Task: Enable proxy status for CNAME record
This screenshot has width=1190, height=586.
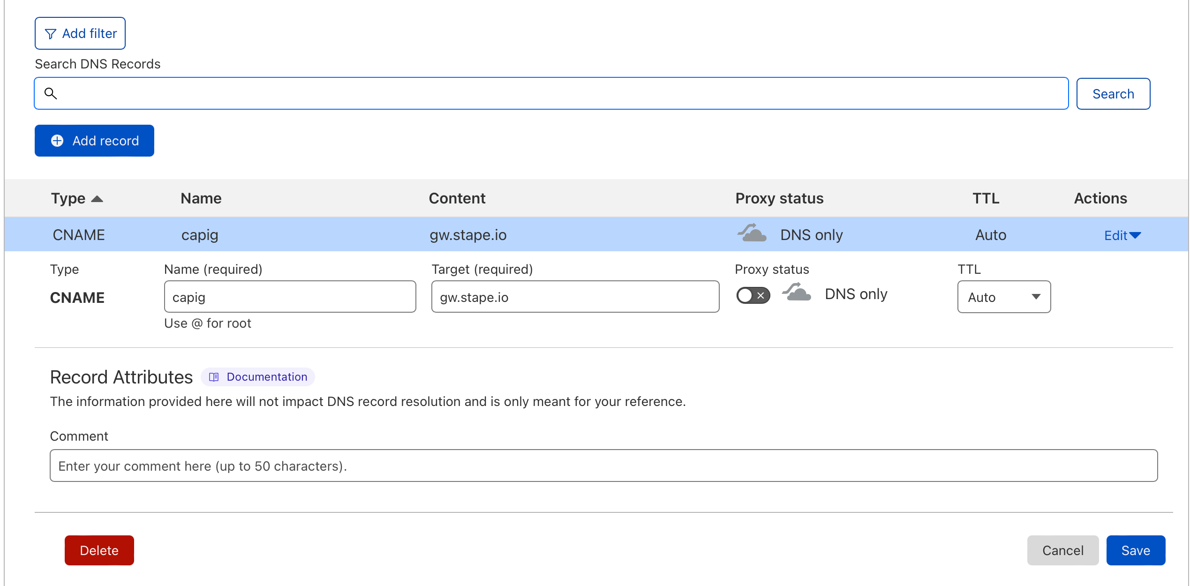Action: click(751, 295)
